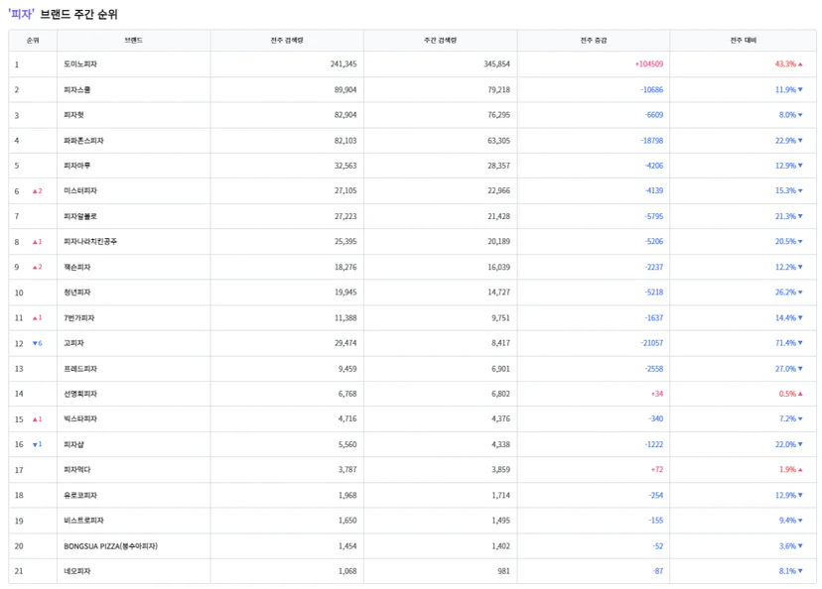Click the 주간 검색량 column header
The width and height of the screenshot is (822, 589).
(441, 41)
